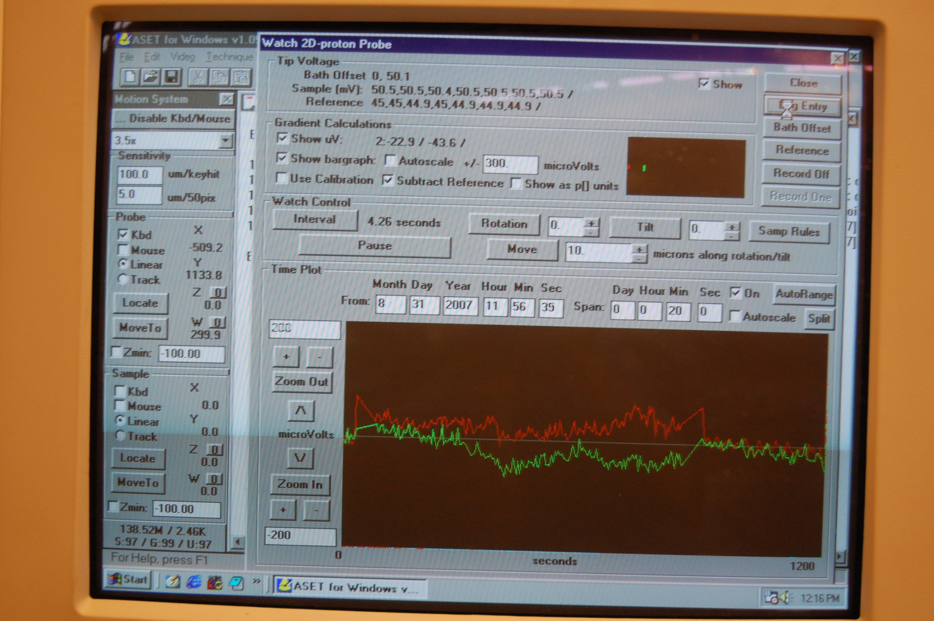Click the volume speaker tray icon

click(784, 597)
